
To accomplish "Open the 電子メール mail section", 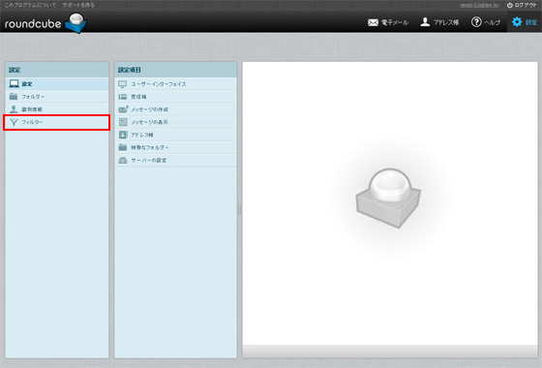I will click(x=387, y=22).
